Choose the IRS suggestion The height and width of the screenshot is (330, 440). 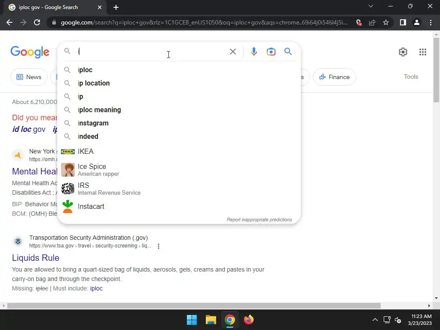179,189
